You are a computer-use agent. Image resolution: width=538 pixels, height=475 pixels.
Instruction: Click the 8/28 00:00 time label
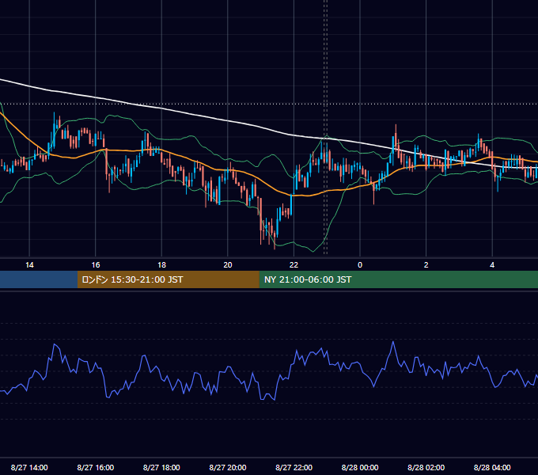[360, 467]
